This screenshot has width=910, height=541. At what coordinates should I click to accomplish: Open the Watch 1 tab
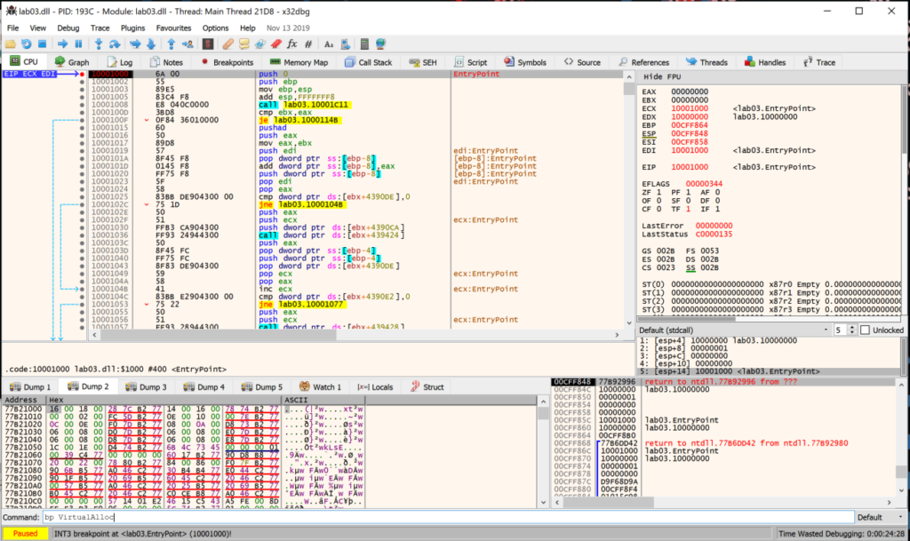(320, 386)
